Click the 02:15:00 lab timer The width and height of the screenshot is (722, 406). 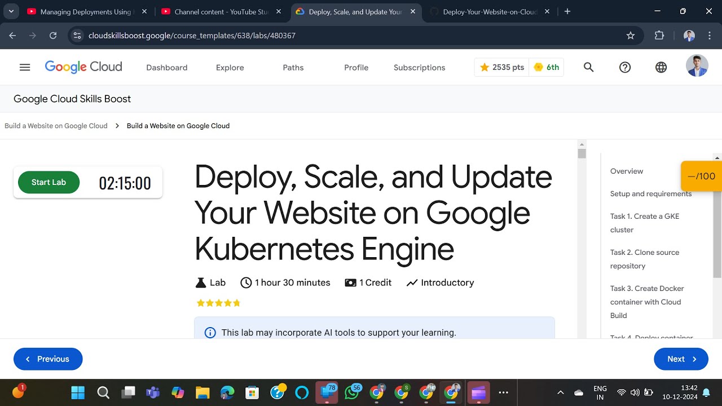125,183
